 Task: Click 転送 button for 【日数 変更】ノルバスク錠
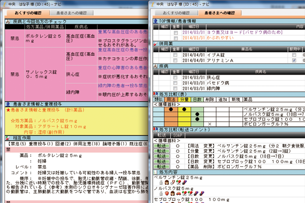click(x=162, y=156)
